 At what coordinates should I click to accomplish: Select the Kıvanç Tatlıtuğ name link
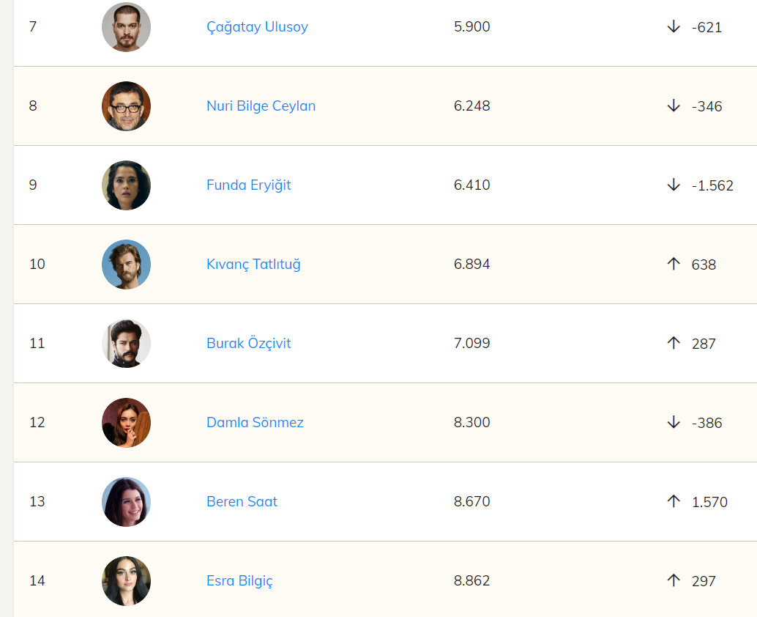tap(253, 265)
